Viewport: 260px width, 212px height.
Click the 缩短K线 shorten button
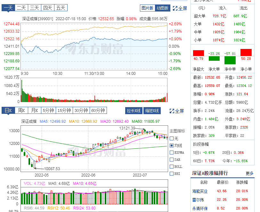[x=152, y=111]
